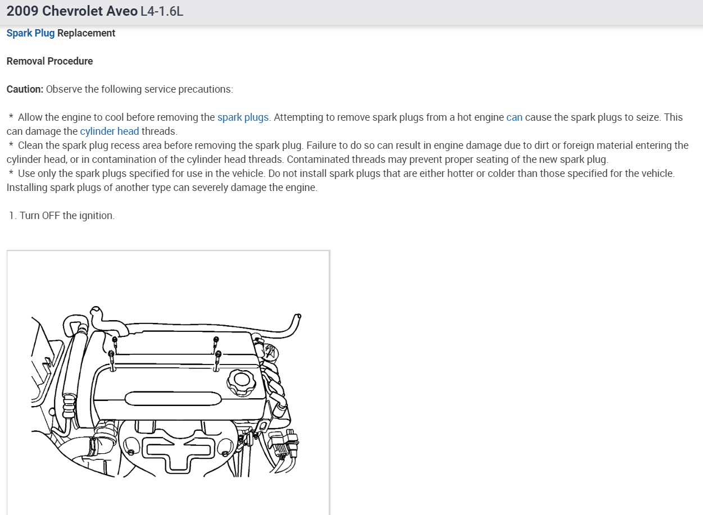Select the 'Removal Procedure' heading
Screen dimensions: 703x515
point(49,61)
